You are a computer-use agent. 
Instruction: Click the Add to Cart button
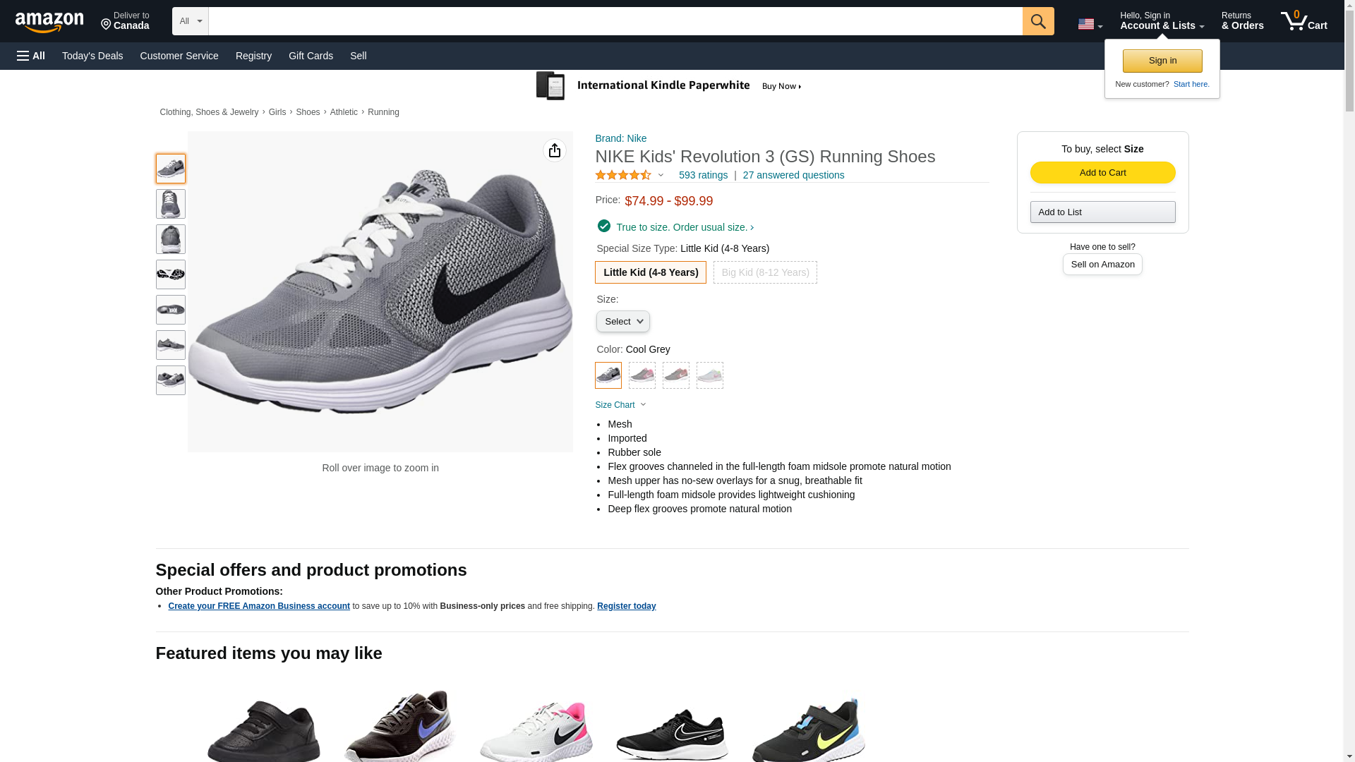tap(1102, 173)
